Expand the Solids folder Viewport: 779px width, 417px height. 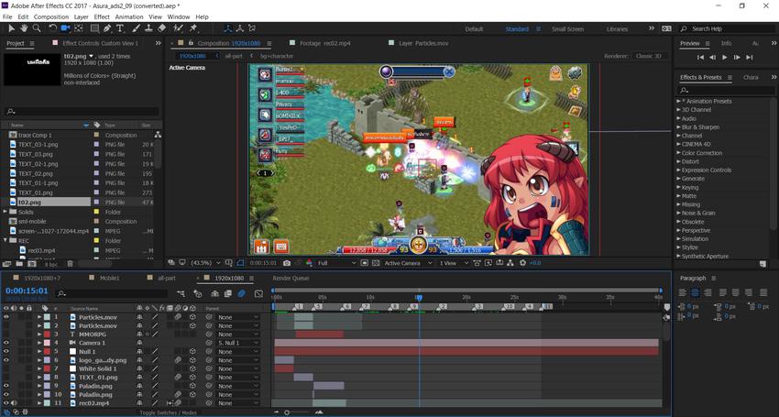6,212
